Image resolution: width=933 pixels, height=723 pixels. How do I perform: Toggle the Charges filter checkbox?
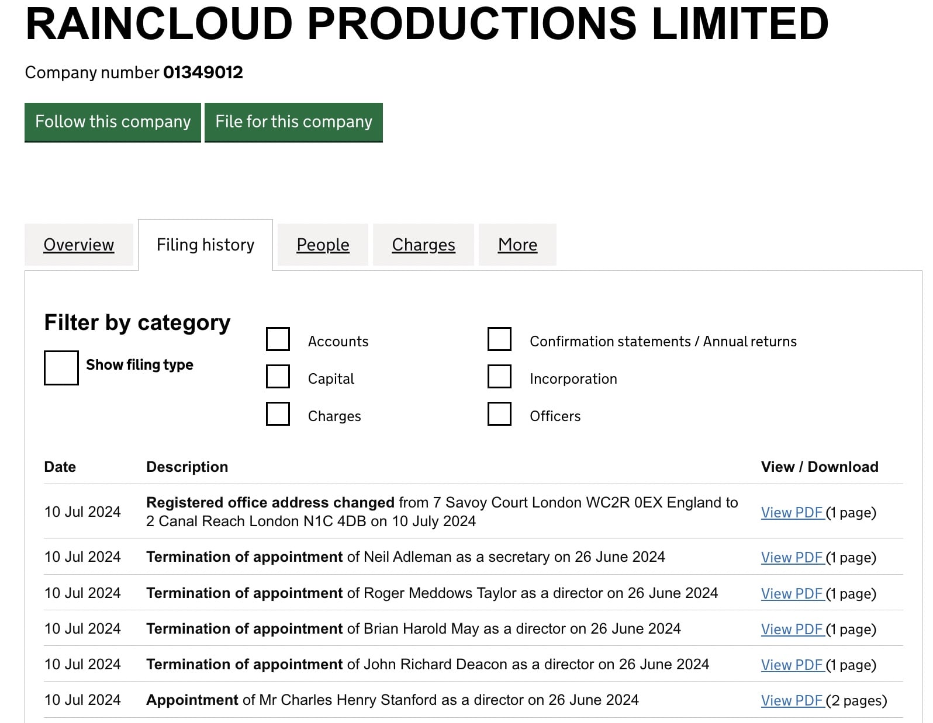[x=278, y=414]
